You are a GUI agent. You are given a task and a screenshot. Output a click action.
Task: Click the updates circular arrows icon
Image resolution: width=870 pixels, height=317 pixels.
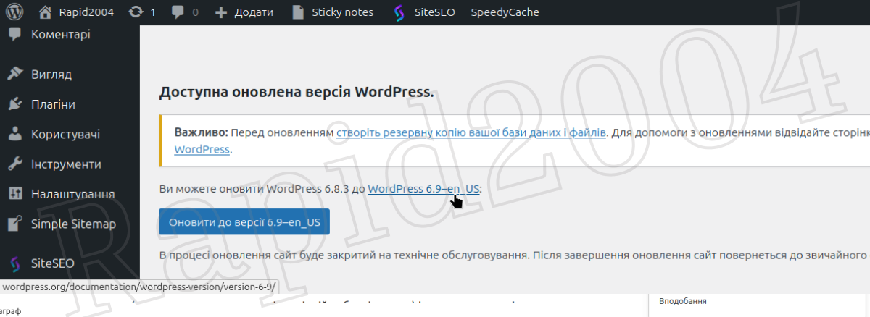coord(135,12)
